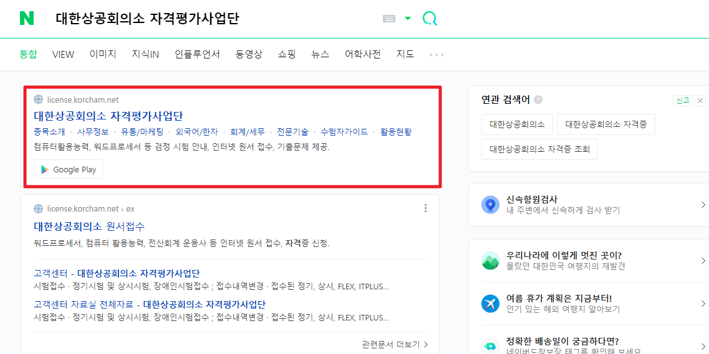
Task: Click 신속항원검사 card title text
Action: [x=532, y=199]
